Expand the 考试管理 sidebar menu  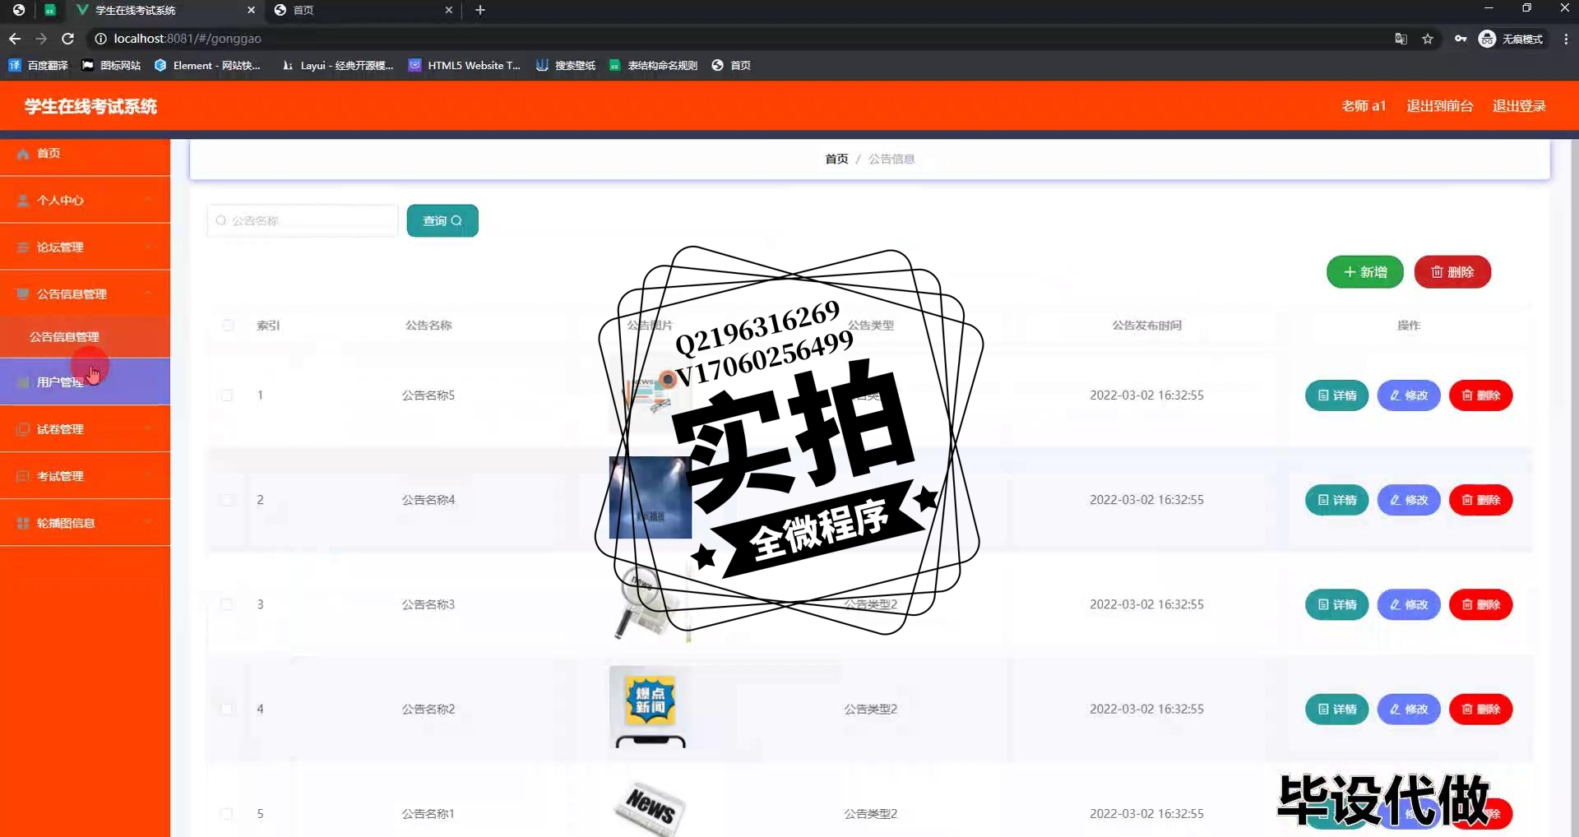coord(85,475)
